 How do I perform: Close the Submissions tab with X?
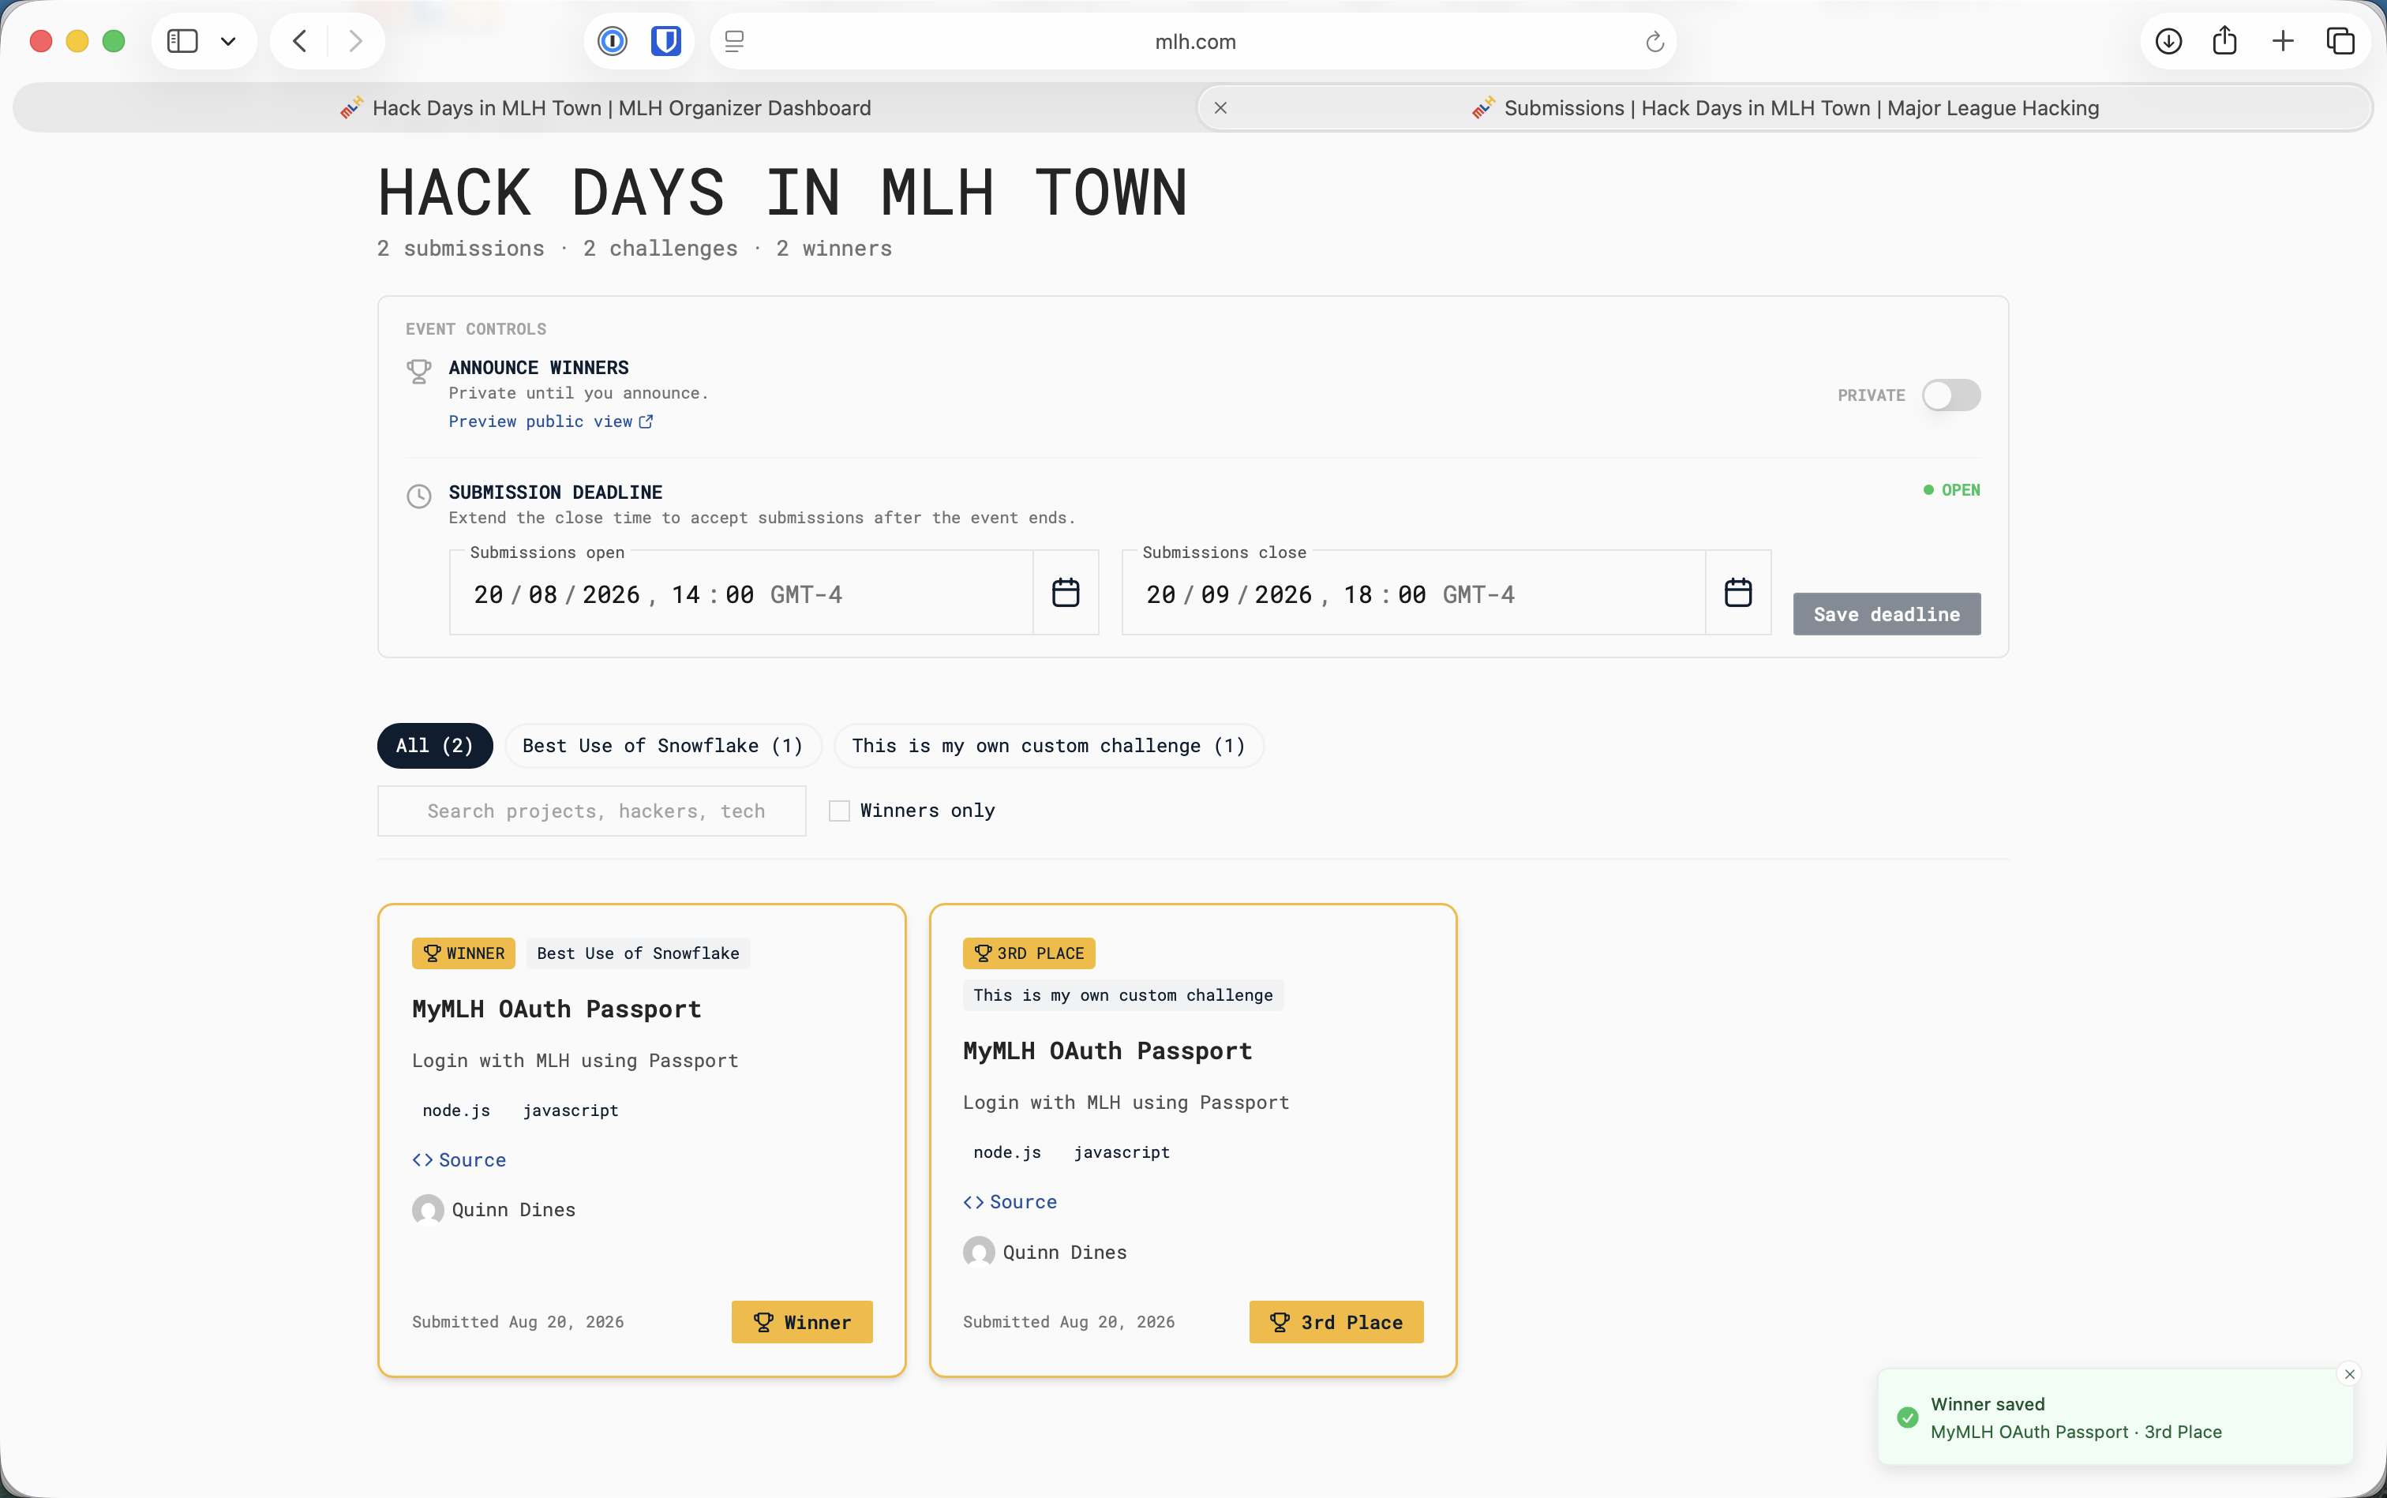[1221, 108]
